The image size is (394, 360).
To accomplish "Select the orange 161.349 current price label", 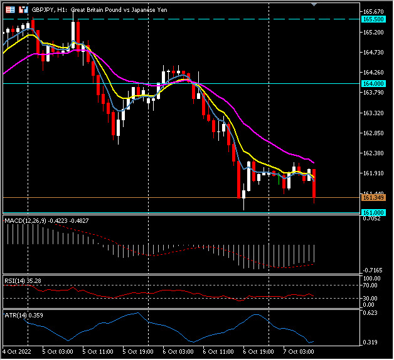I will 373,198.
